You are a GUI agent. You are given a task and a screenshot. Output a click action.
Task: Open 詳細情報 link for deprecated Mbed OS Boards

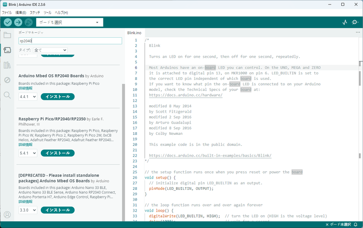pos(25,202)
